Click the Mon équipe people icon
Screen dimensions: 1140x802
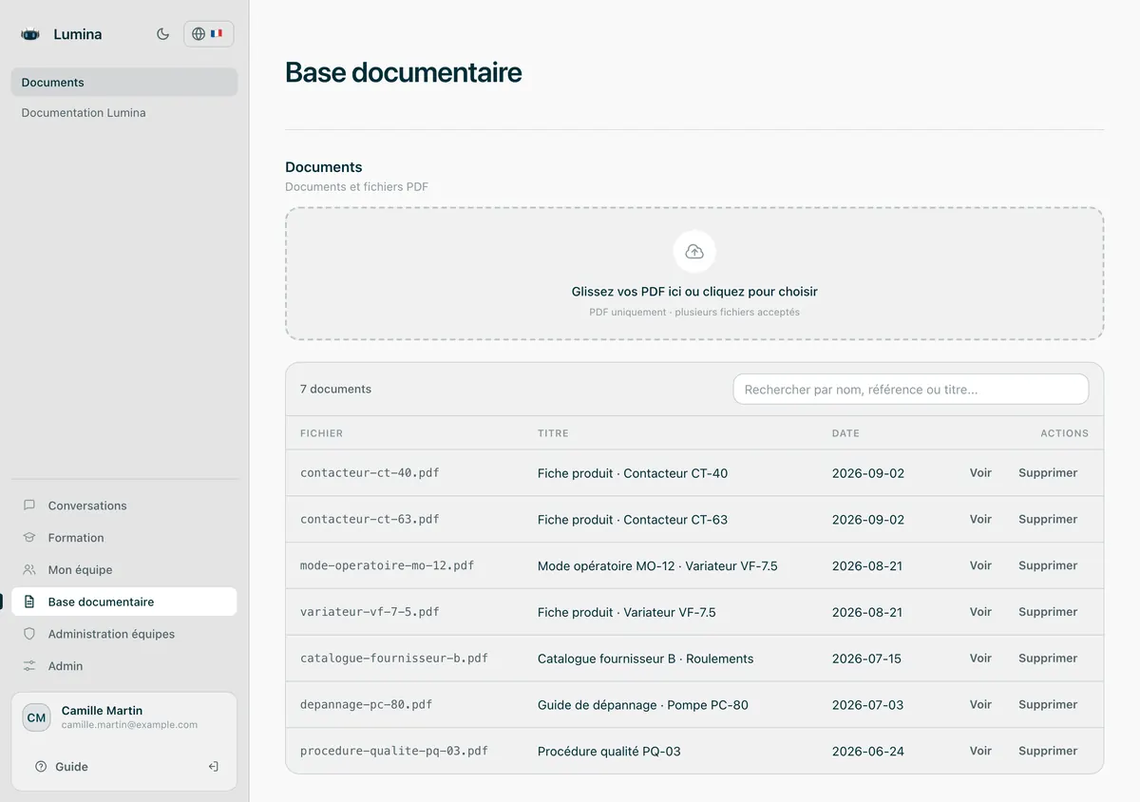[29, 570]
